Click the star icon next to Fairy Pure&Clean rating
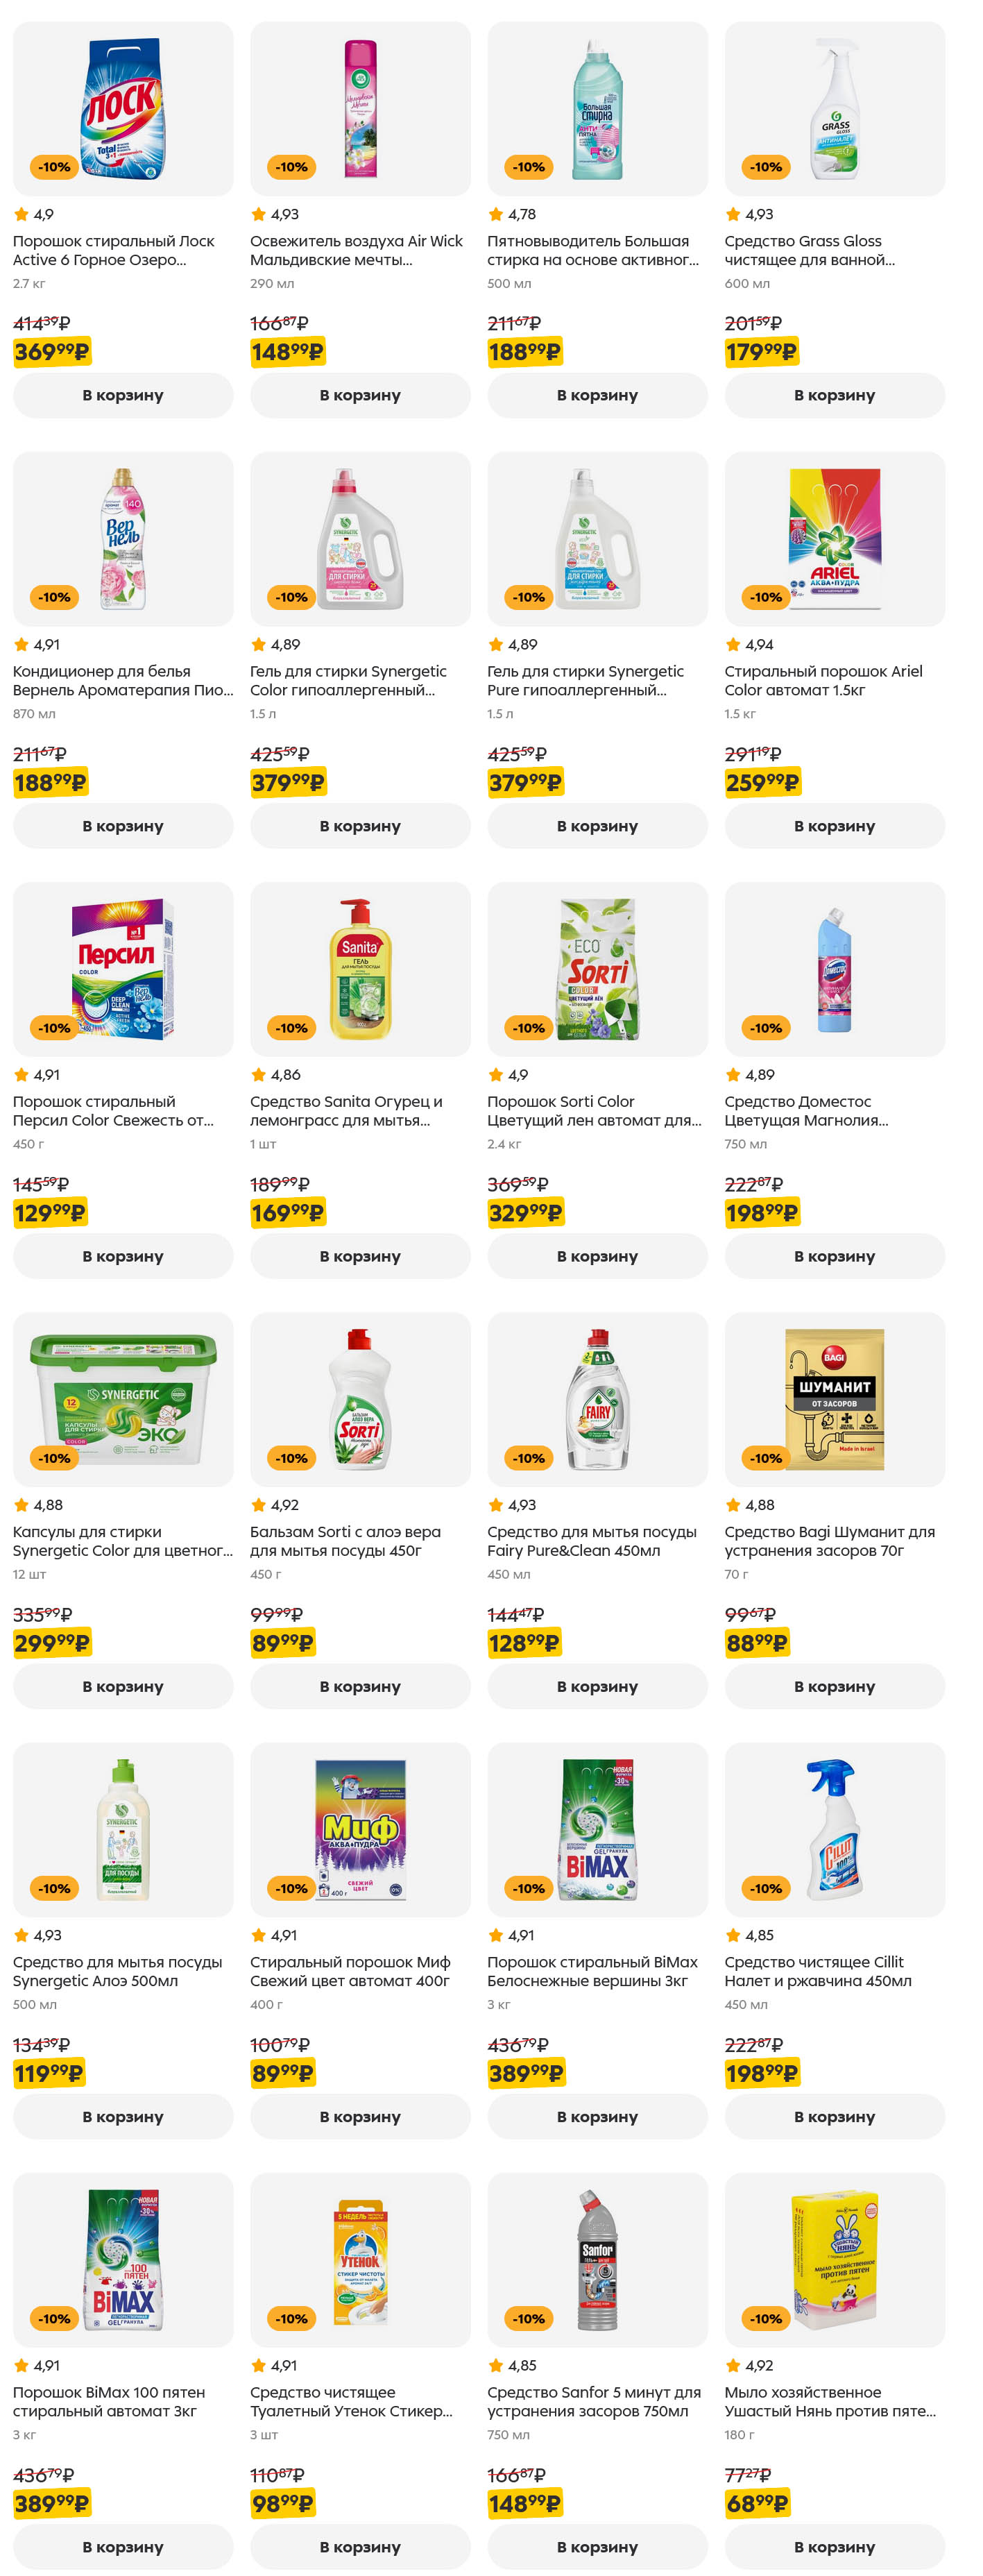This screenshot has width=983, height=2576. pyautogui.click(x=496, y=1504)
